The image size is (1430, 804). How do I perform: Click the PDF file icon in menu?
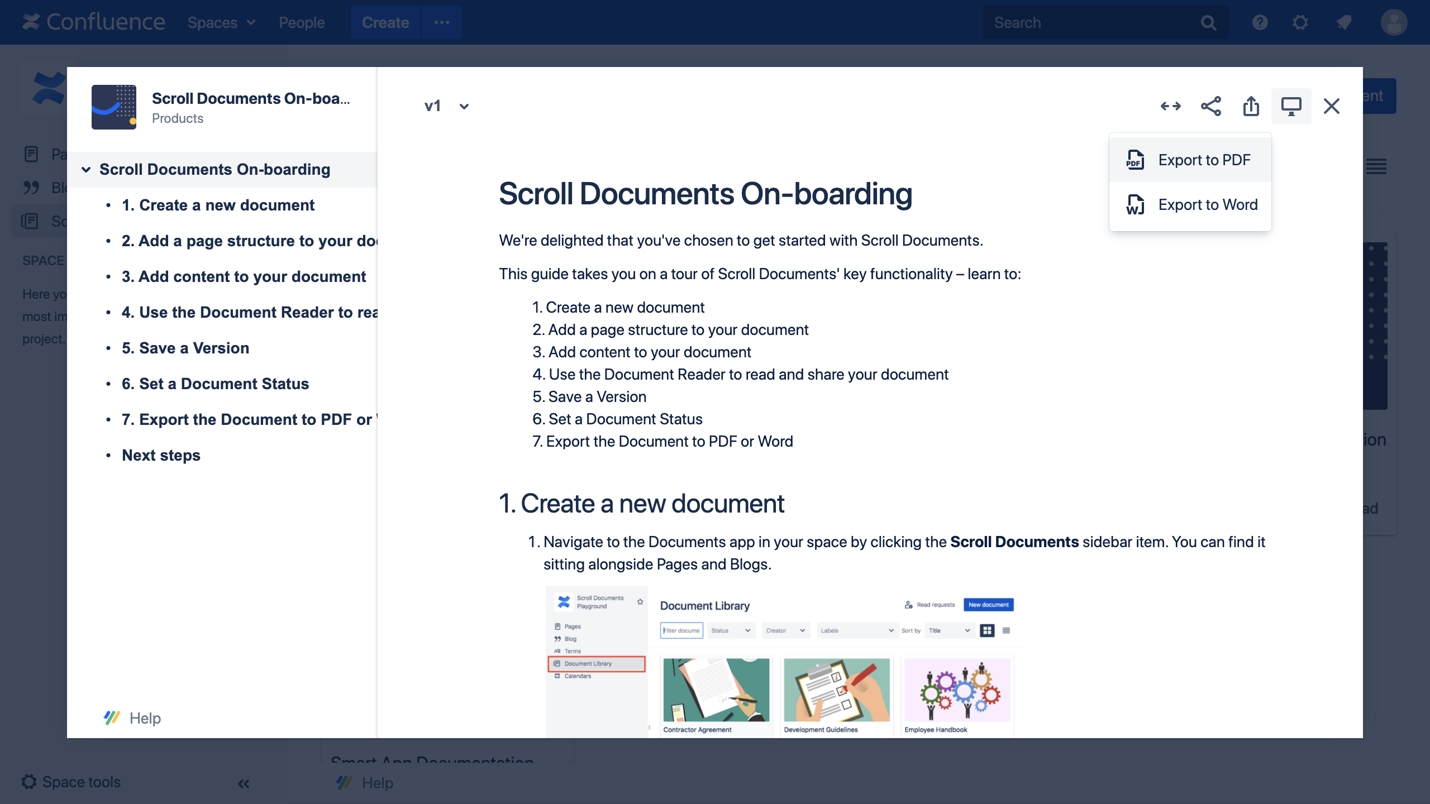[x=1135, y=160]
